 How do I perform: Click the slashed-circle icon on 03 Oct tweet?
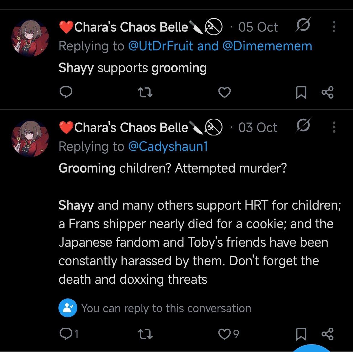[x=303, y=126]
